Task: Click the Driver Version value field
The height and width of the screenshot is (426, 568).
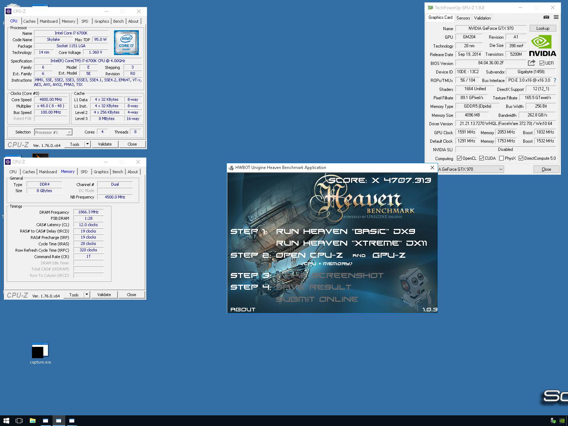Action: [506, 124]
